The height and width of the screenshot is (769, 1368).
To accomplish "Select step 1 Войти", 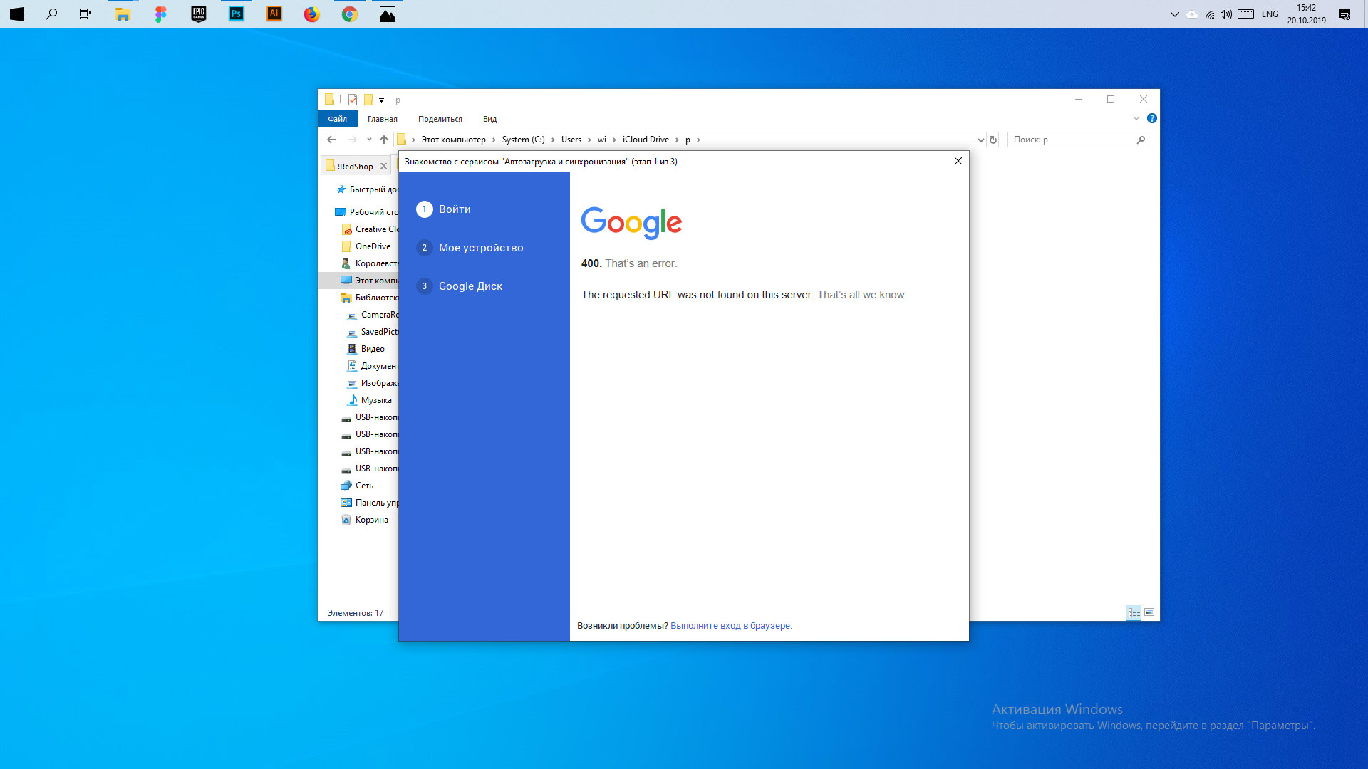I will (x=444, y=209).
